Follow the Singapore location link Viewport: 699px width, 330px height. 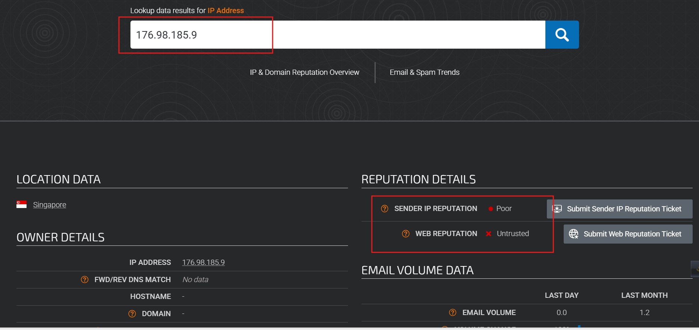49,205
